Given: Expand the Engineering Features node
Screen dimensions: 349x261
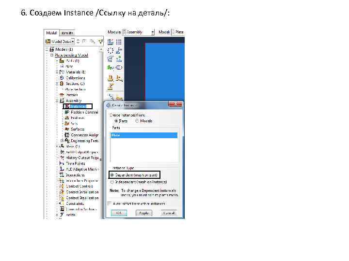Looking at the screenshot, I should point(62,141).
